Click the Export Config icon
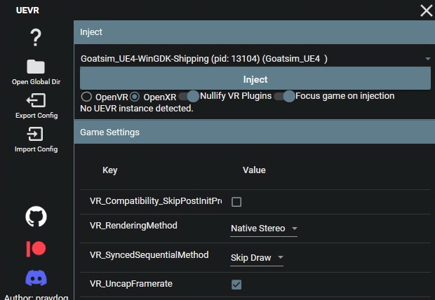Screen dimensions: 435x300 pyautogui.click(x=36, y=100)
